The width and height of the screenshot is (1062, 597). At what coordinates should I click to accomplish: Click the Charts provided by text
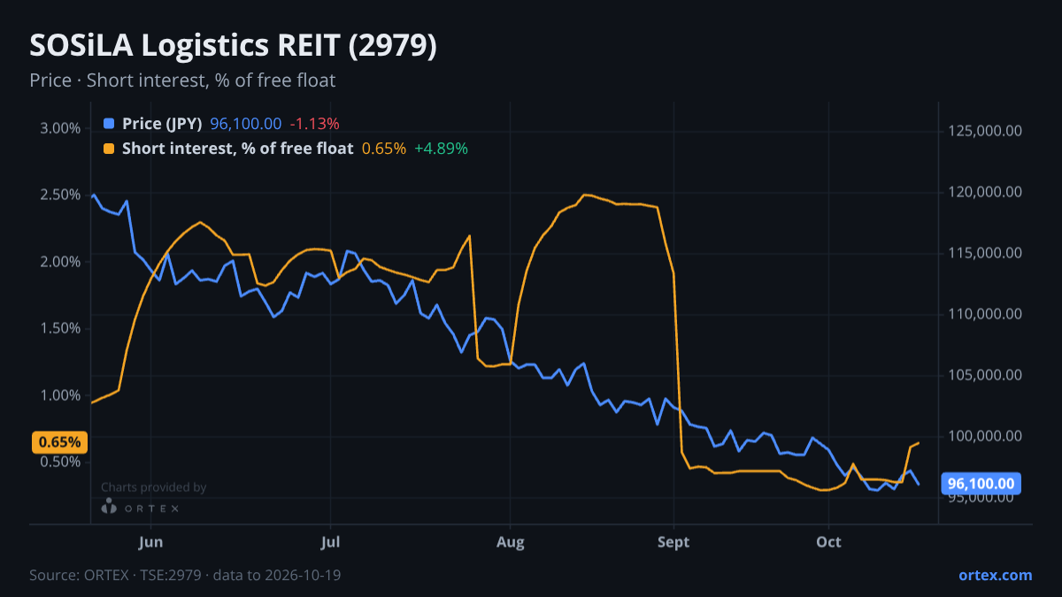(153, 487)
